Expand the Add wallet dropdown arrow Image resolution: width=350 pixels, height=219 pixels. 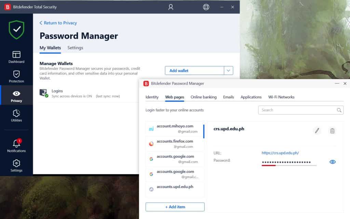228,71
